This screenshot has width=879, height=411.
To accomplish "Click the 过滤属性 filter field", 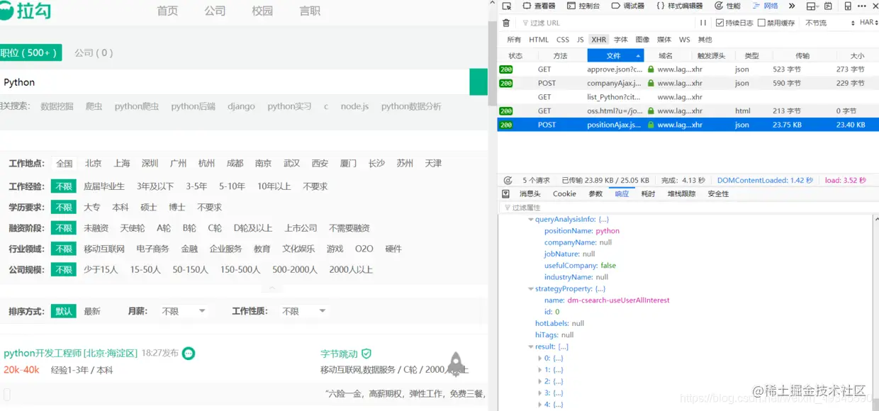I will point(686,208).
